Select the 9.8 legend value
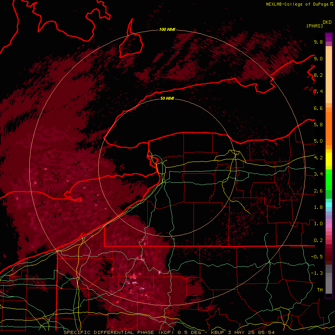 pos(318,42)
